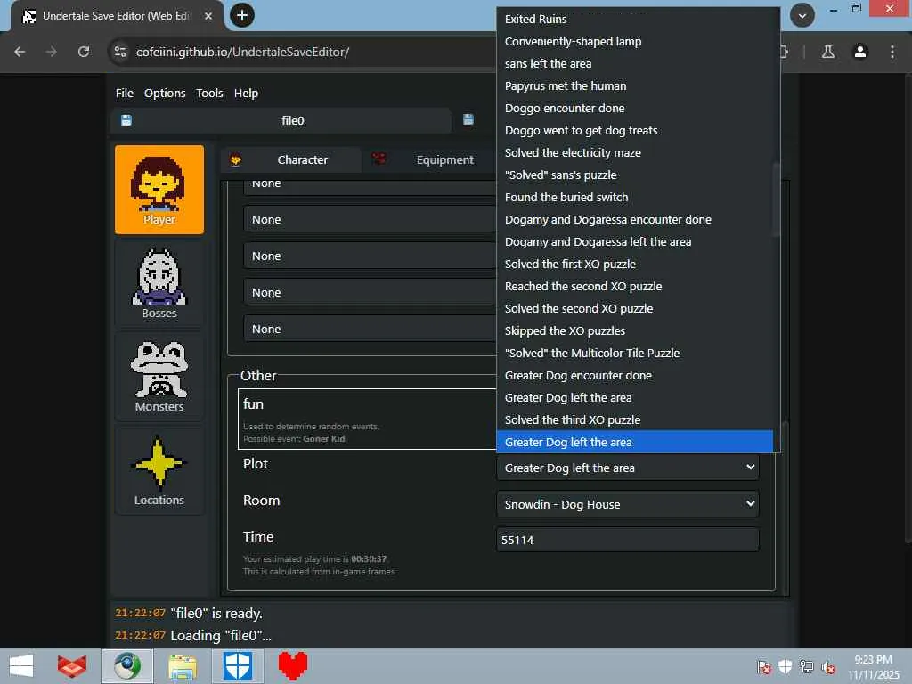The width and height of the screenshot is (912, 684).
Task: Select 'Exited Ruins' plot option
Action: (634, 20)
